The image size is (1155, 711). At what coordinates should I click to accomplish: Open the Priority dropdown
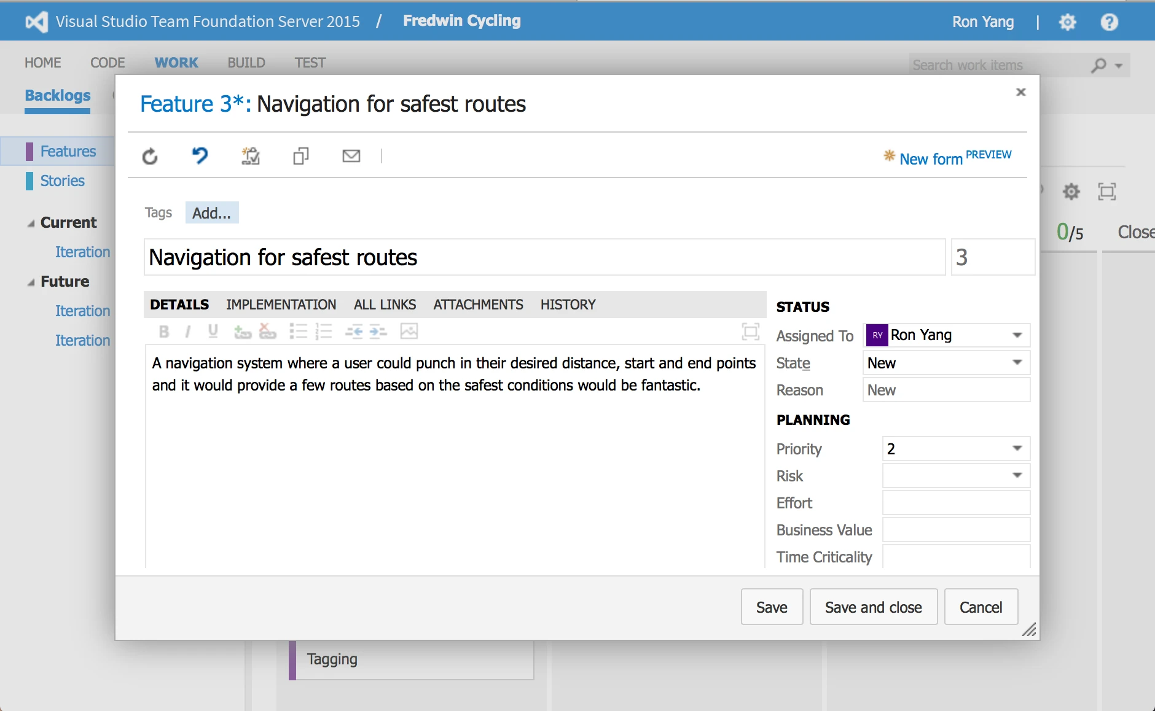tap(1017, 448)
